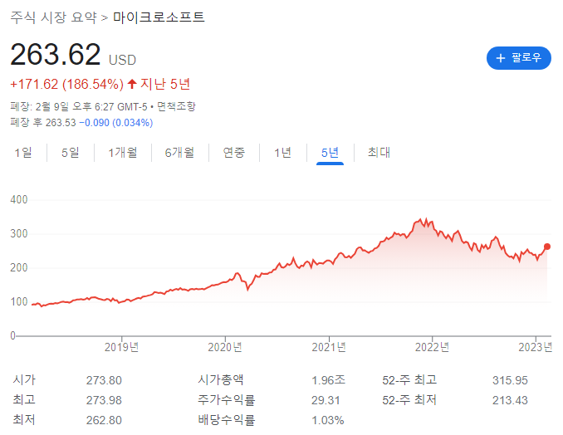This screenshot has width=563, height=435.
Task: Click the 300 y-axis label
Action: [x=19, y=233]
